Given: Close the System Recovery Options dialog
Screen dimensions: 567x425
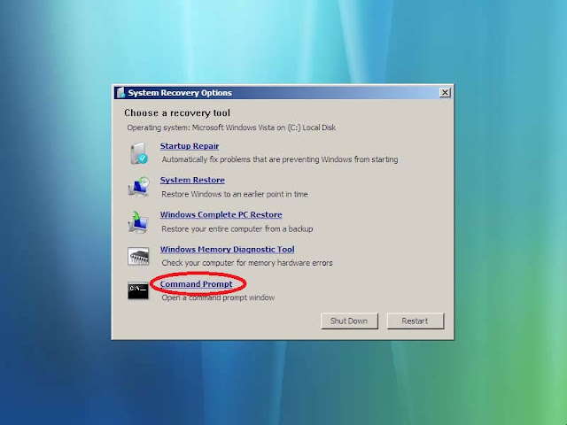Looking at the screenshot, I should pos(445,92).
